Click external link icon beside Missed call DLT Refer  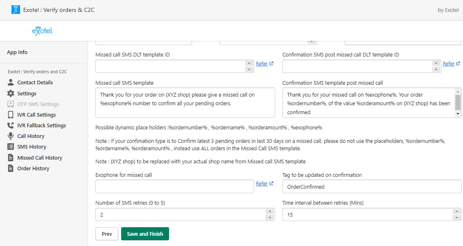pyautogui.click(x=271, y=63)
